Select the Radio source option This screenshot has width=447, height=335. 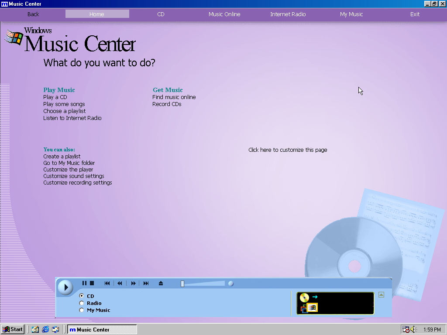point(82,303)
